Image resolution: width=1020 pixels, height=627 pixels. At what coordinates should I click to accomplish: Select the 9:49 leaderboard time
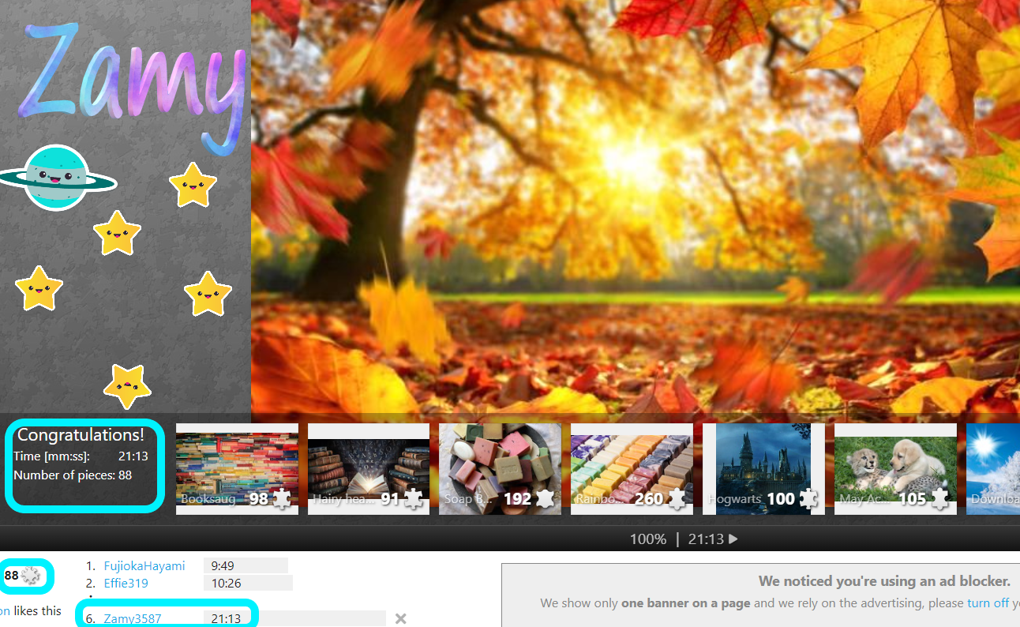(x=223, y=566)
